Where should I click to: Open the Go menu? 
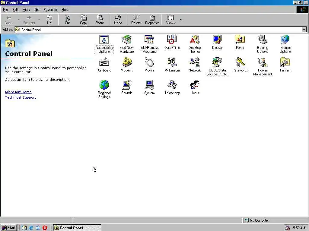[x=37, y=10]
